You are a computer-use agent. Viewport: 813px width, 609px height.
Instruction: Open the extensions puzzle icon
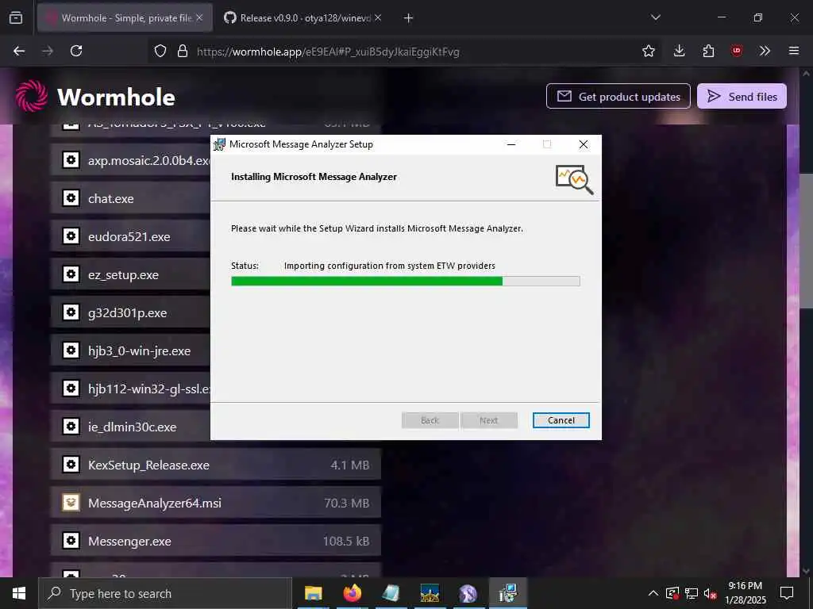708,51
